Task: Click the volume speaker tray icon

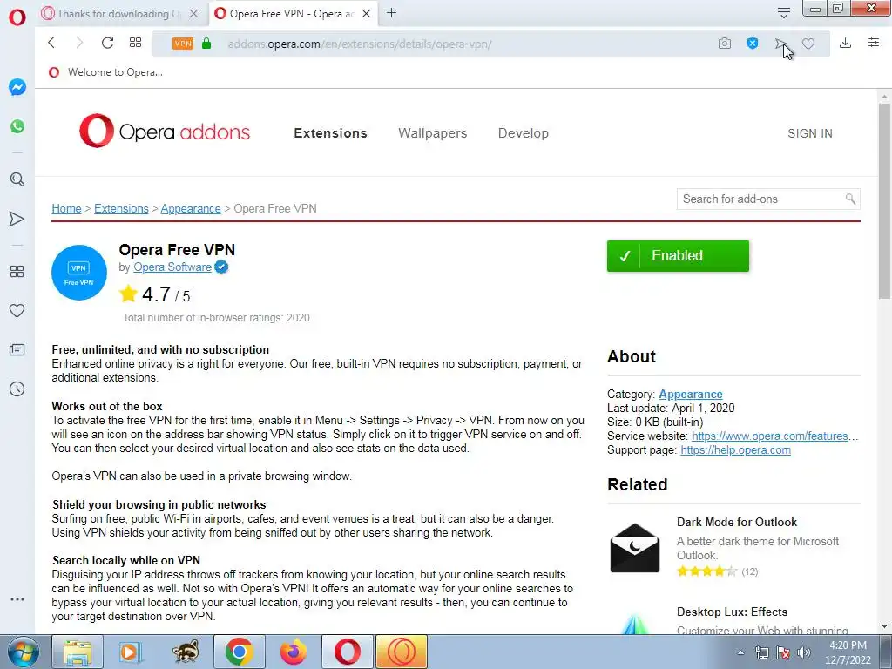Action: click(x=804, y=652)
